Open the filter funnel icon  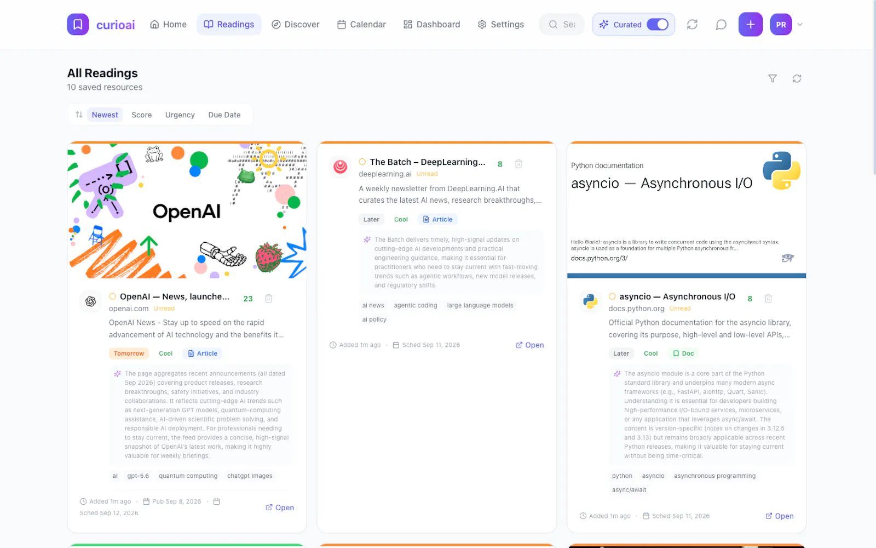(772, 78)
